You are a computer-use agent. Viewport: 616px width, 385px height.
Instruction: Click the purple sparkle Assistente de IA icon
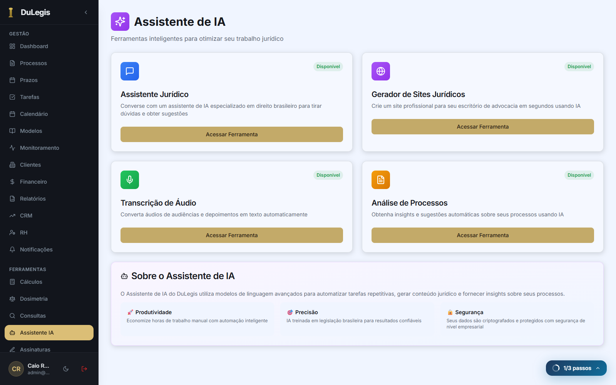pos(120,22)
